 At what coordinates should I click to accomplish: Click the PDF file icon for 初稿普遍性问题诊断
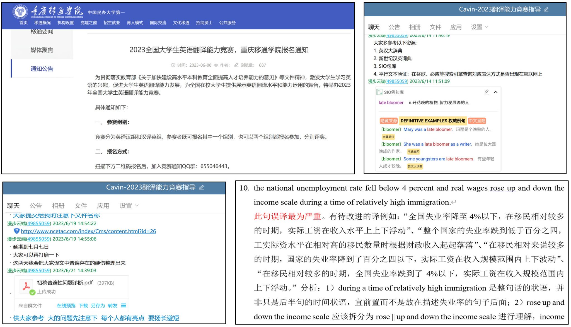coord(27,287)
